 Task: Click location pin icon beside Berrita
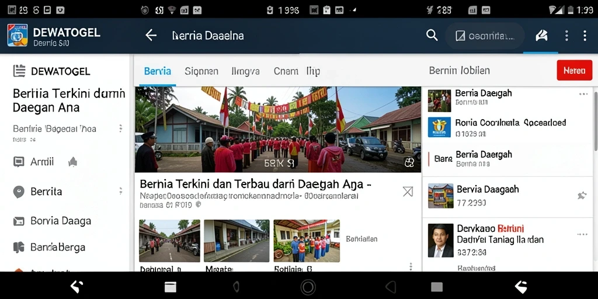click(x=19, y=192)
